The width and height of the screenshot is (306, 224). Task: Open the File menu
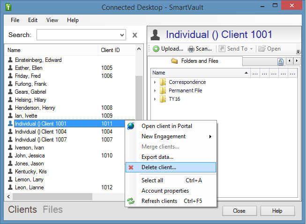(x=15, y=20)
